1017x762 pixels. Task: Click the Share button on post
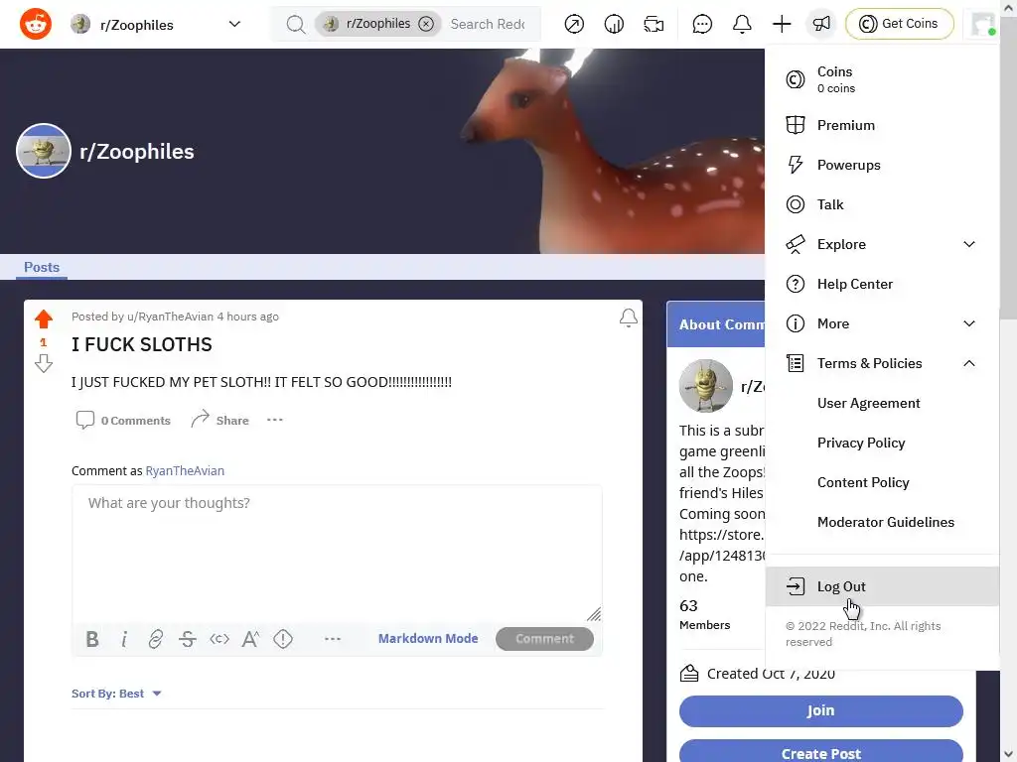[219, 420]
